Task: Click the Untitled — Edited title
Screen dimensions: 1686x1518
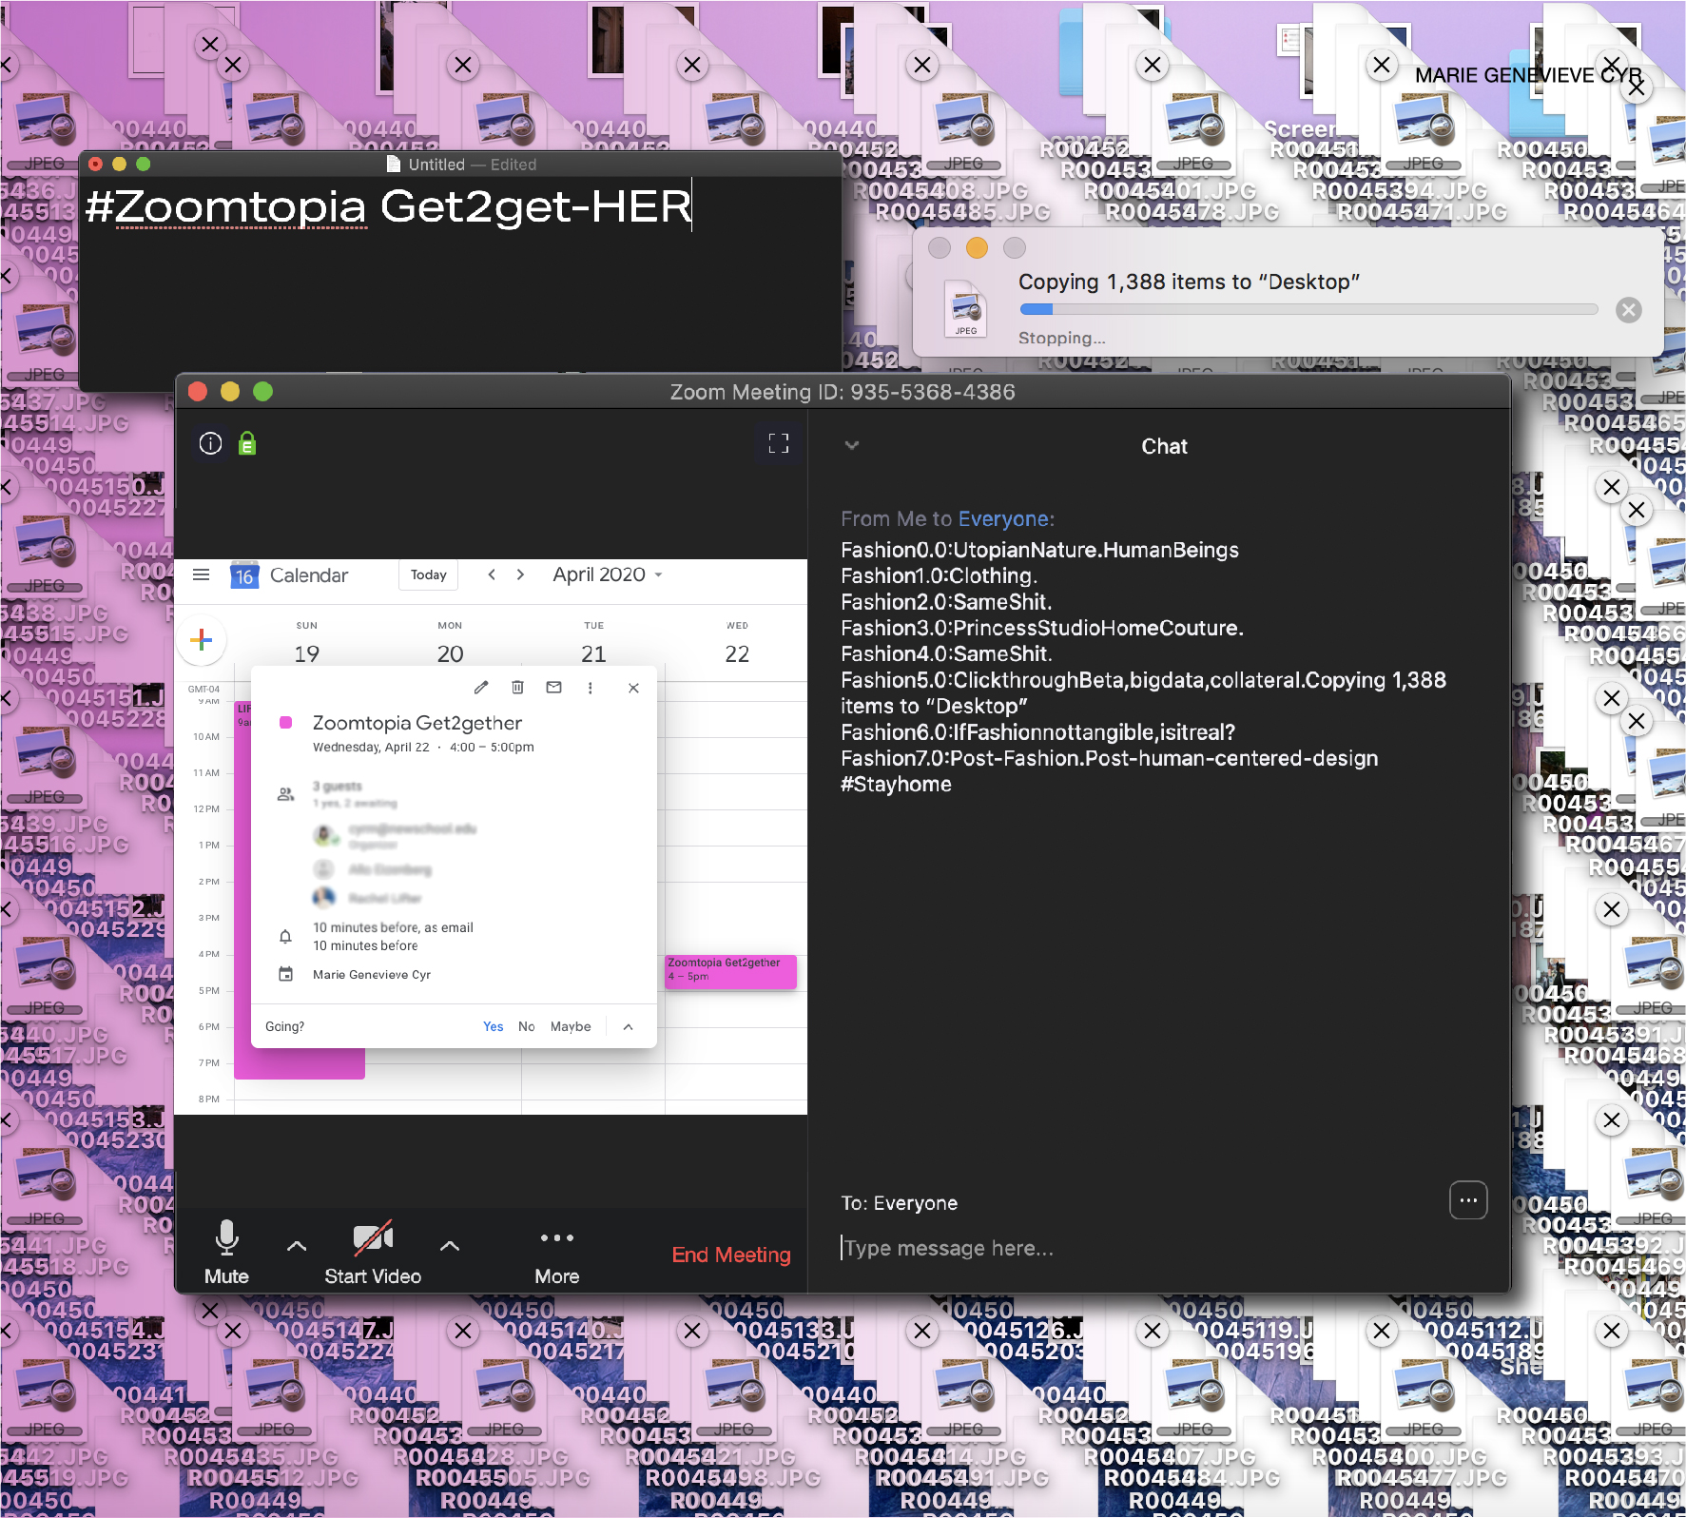Action: point(473,164)
